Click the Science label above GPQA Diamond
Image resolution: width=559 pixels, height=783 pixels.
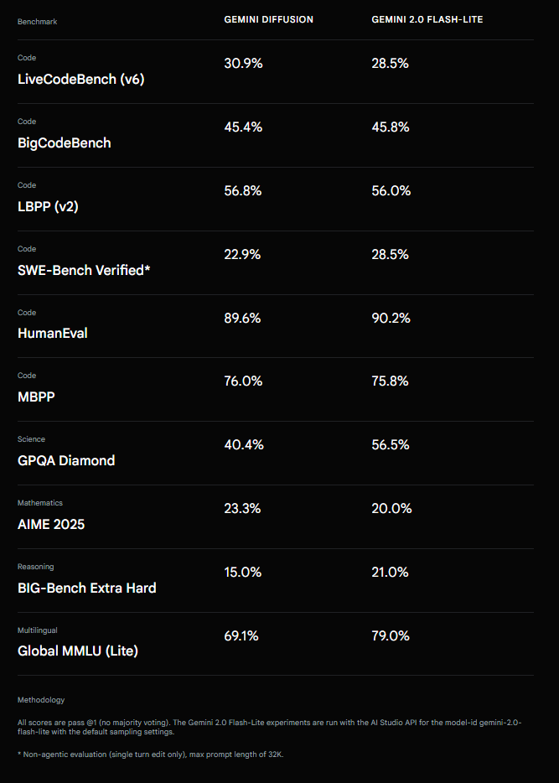[x=31, y=439]
